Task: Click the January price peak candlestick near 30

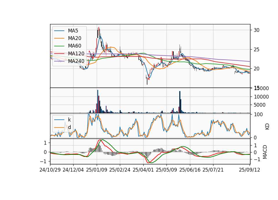Action: click(98, 32)
